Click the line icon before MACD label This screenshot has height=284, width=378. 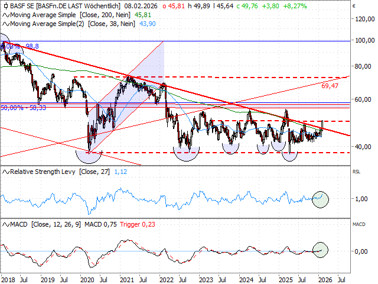[x=6, y=225]
